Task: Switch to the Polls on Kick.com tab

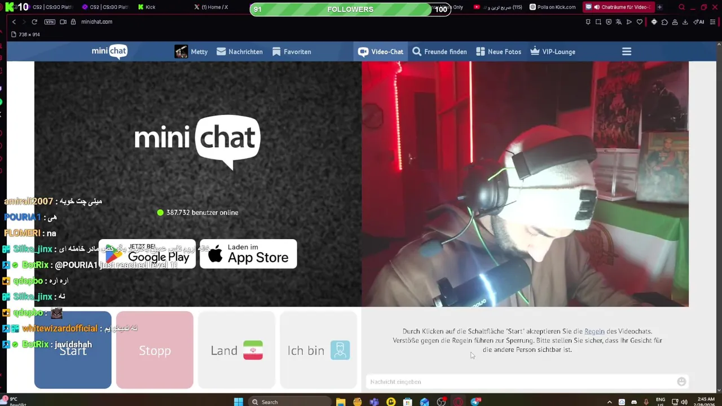Action: pos(553,7)
